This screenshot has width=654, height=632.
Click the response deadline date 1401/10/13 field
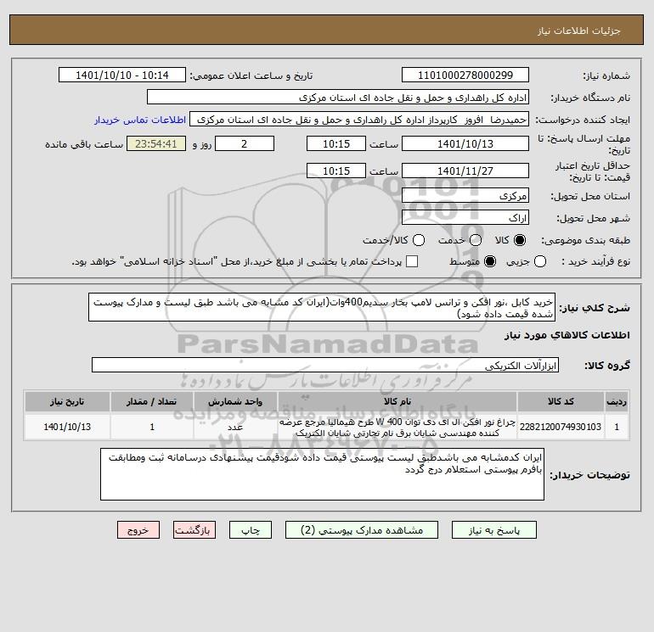pos(465,143)
